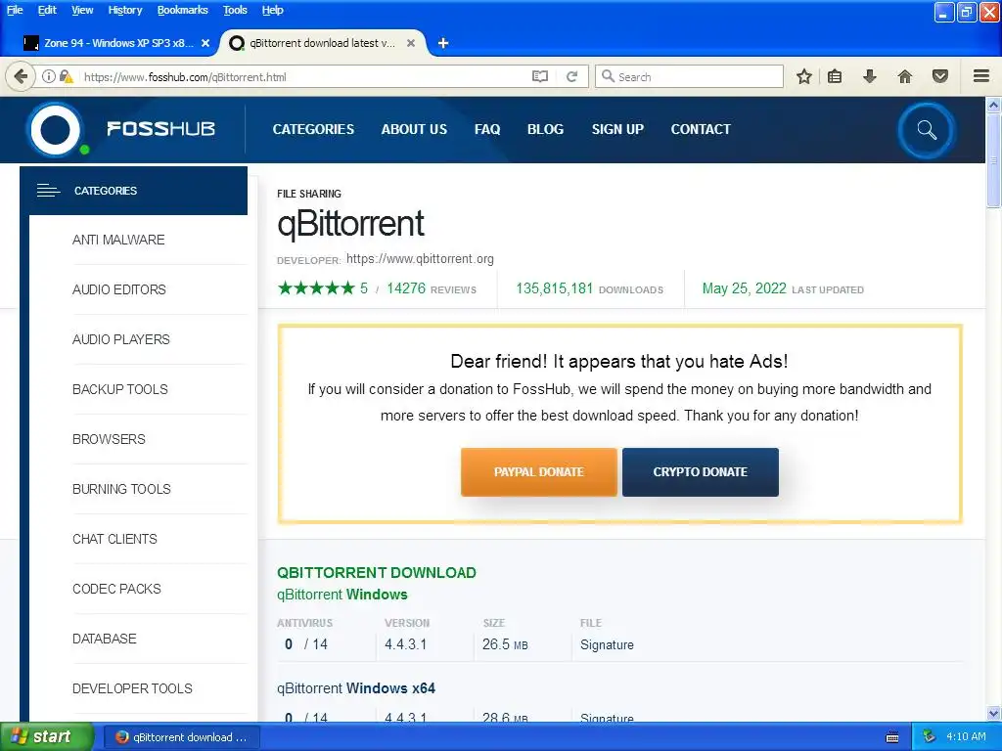Open the downloads arrow icon

869,76
